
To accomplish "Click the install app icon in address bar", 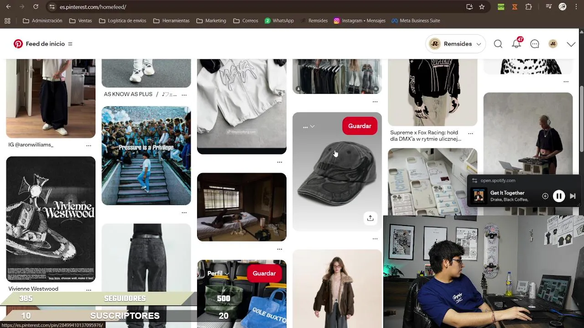I will 469,7.
